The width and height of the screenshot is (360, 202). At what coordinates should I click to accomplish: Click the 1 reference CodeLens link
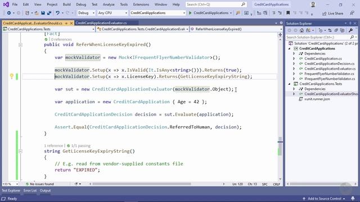53,146
